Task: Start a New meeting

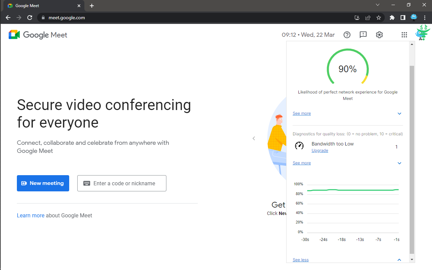Action: coord(43,183)
